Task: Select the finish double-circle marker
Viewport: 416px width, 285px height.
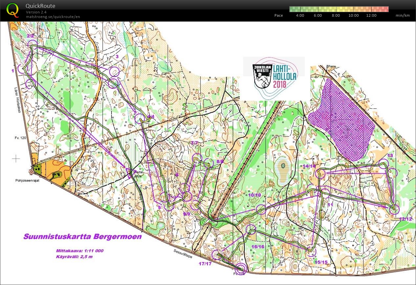Action: pos(241,268)
